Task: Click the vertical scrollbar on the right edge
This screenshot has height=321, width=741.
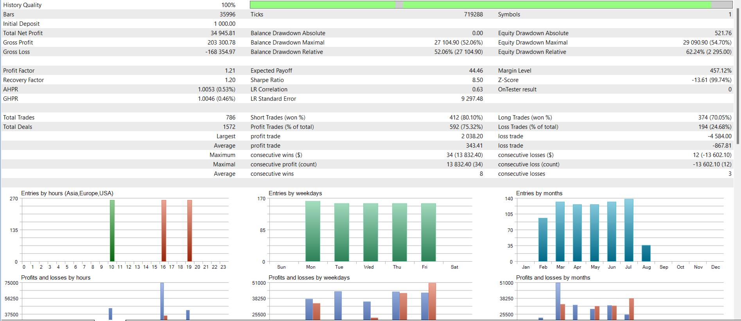Action: click(738, 76)
